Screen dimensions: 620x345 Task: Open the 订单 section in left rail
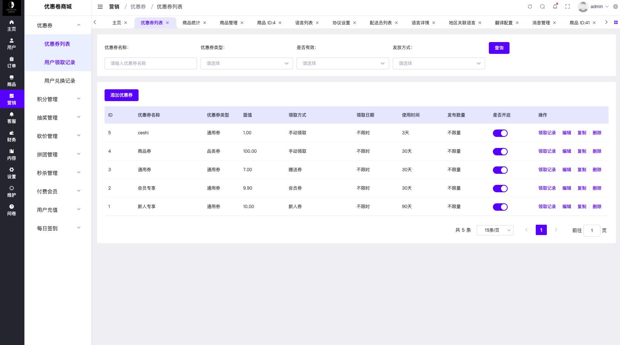click(x=11, y=62)
